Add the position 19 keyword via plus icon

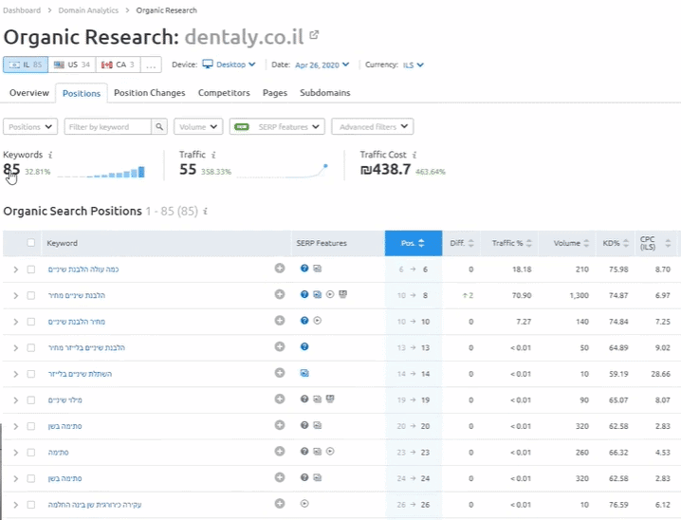pyautogui.click(x=280, y=399)
